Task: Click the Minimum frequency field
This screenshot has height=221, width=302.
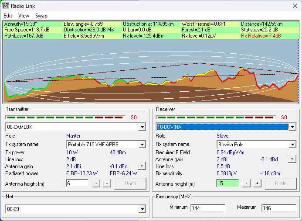Action: pyautogui.click(x=208, y=208)
